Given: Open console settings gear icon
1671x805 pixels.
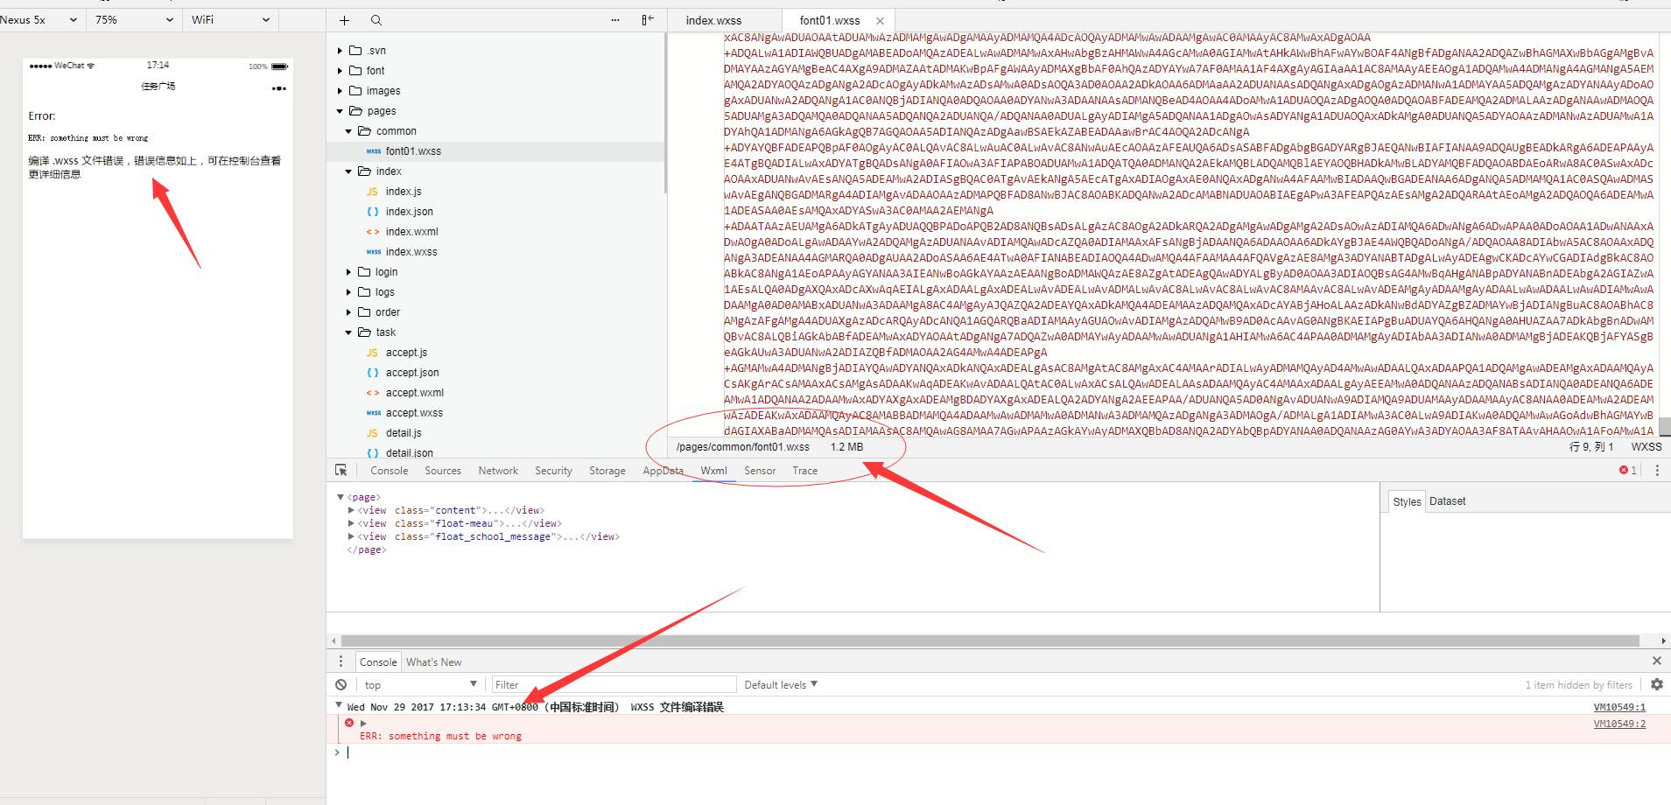Looking at the screenshot, I should pyautogui.click(x=1657, y=685).
